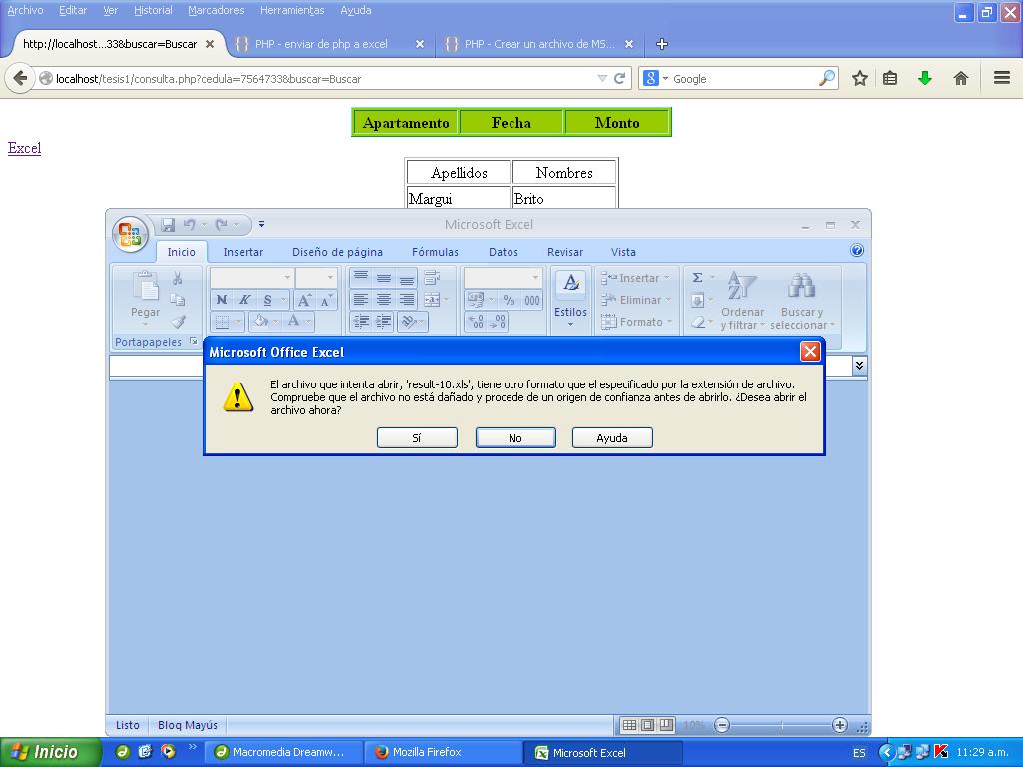1023x767 pixels.
Task: Click the text orientation icon
Action: (409, 321)
